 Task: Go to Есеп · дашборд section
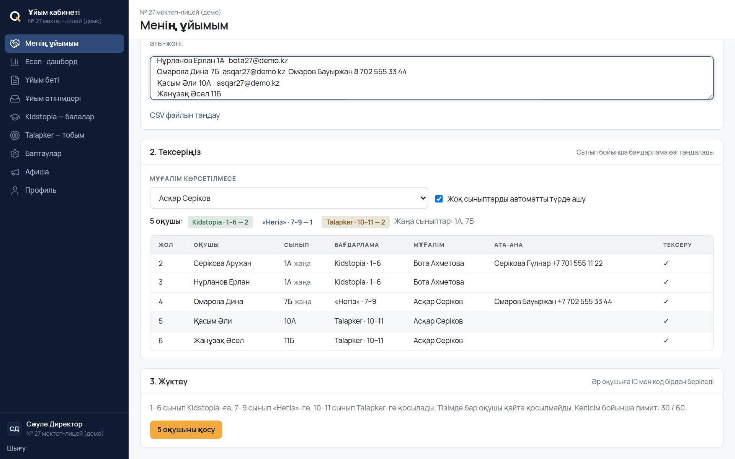64,62
